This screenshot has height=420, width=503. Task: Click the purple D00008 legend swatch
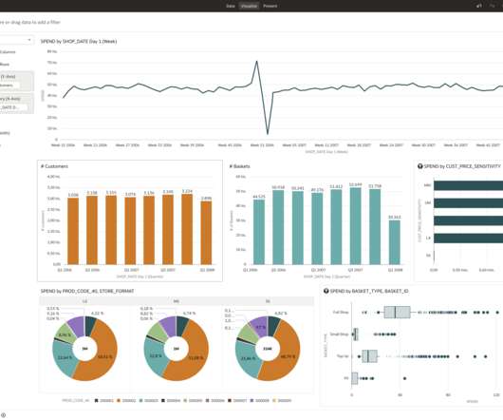251,400
